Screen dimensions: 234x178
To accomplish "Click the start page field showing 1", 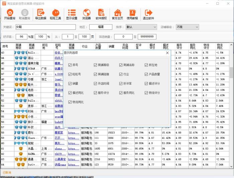I will click(x=68, y=37).
